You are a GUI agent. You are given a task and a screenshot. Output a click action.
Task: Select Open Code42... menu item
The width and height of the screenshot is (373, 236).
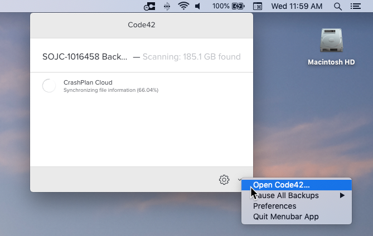tap(297, 185)
